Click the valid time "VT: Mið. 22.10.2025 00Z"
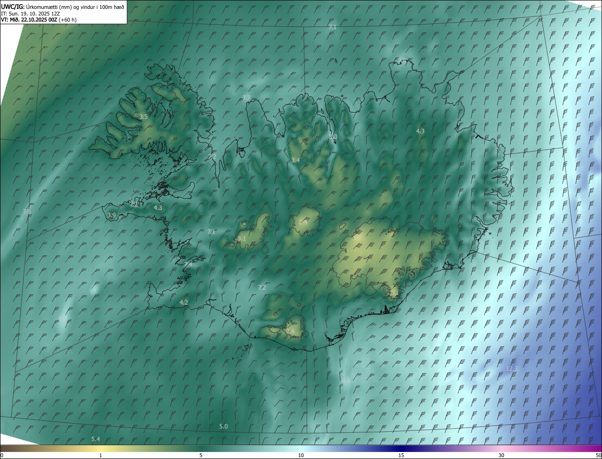The image size is (602, 459). tap(29, 20)
